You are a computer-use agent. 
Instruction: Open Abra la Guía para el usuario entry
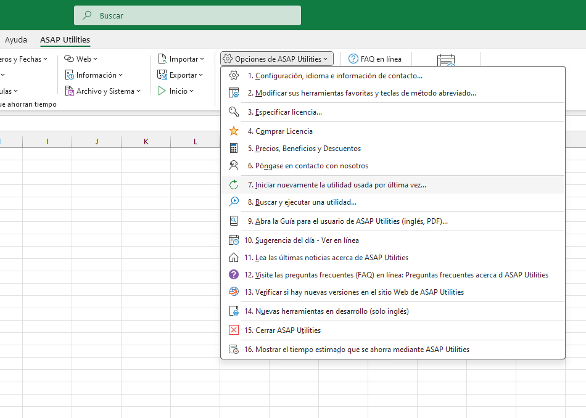coord(393,221)
